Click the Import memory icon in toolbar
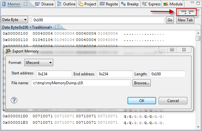 pos(184,12)
